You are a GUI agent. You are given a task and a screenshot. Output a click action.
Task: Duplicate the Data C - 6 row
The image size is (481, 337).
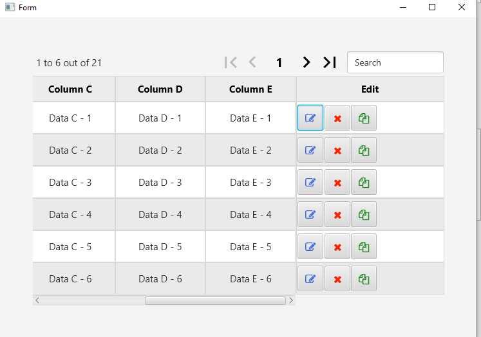(364, 279)
